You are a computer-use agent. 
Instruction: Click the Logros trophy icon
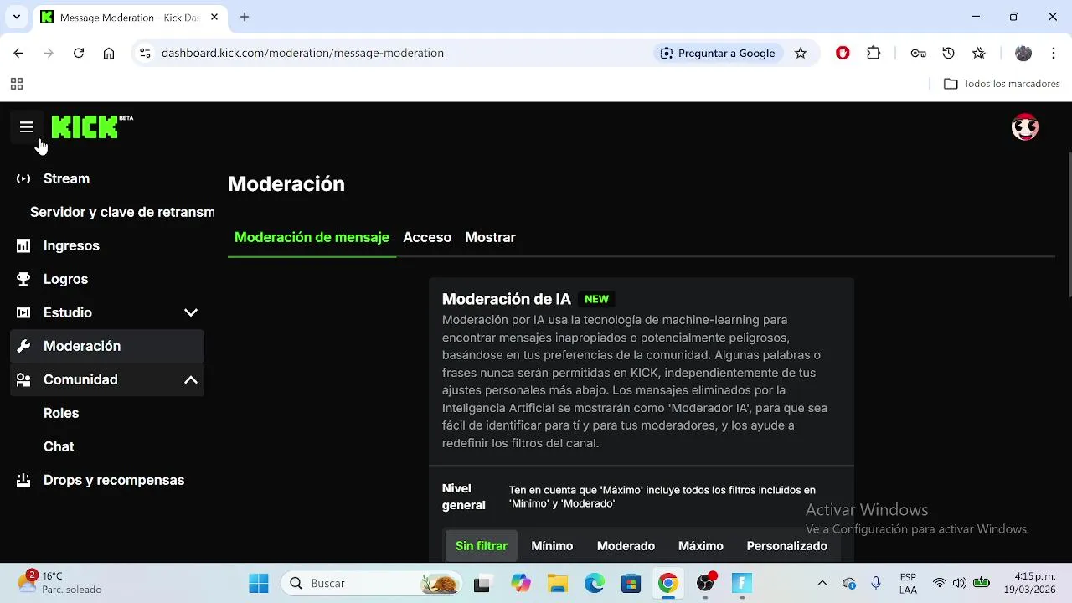[23, 279]
